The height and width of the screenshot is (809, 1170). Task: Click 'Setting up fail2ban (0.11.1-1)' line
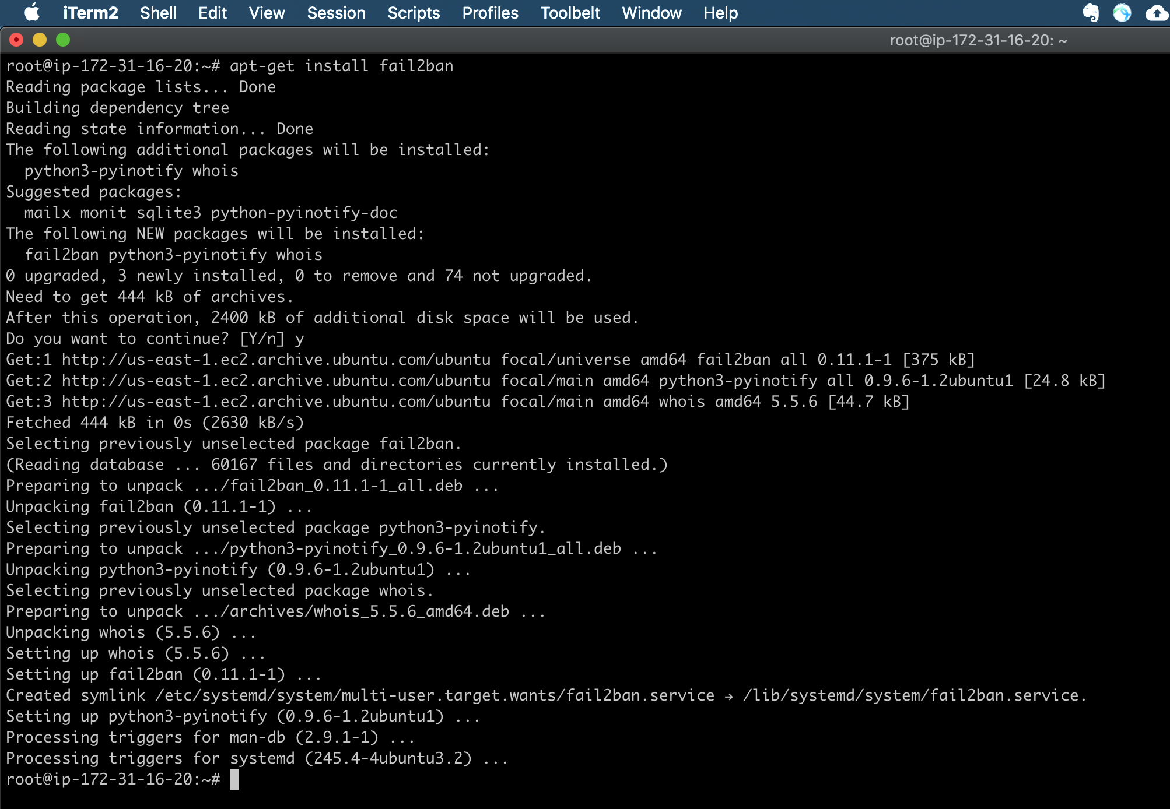tap(164, 674)
